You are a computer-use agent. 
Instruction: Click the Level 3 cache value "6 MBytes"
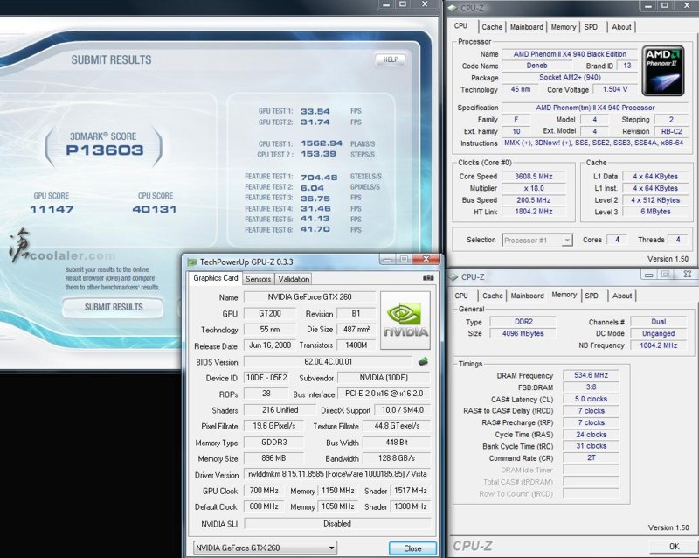[x=655, y=212]
